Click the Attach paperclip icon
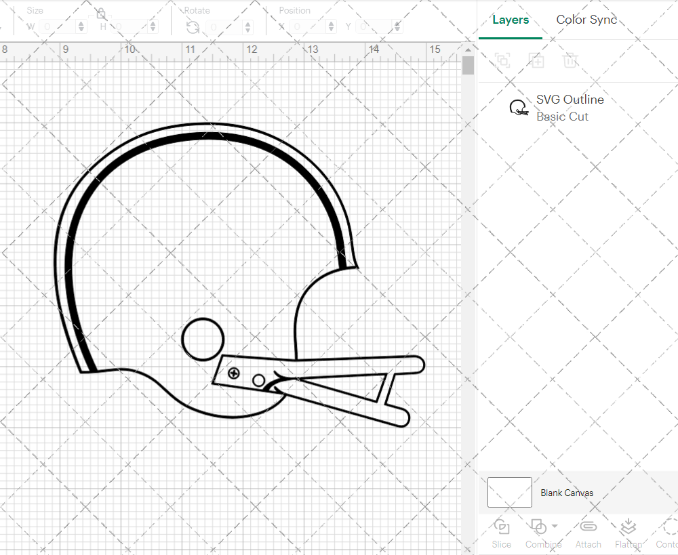The width and height of the screenshot is (678, 555). (x=588, y=527)
